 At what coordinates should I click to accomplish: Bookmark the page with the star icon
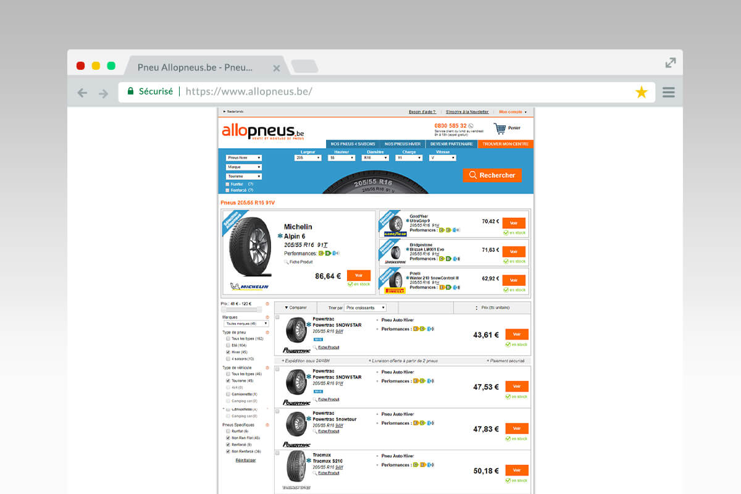642,93
